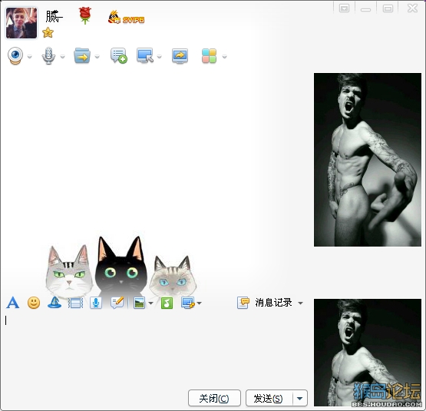The height and width of the screenshot is (411, 426).
Task: Send a window shake icon
Action: [75, 303]
